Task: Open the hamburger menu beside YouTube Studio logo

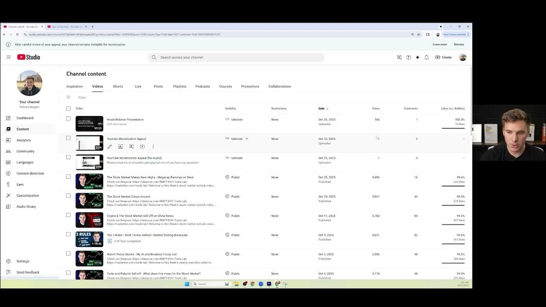Action: click(9, 57)
